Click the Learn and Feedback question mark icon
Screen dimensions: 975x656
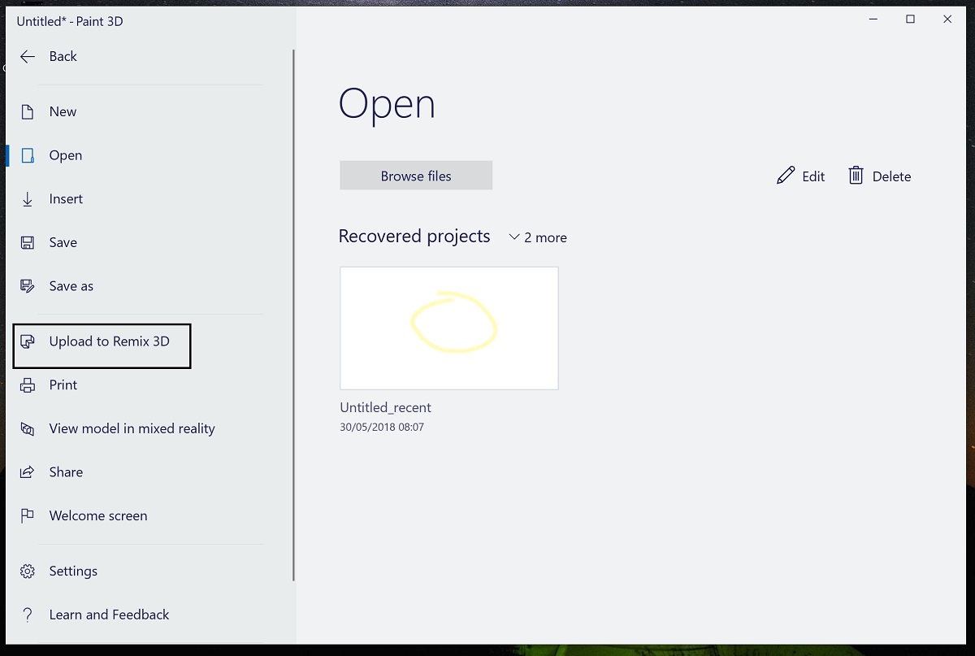(x=28, y=615)
